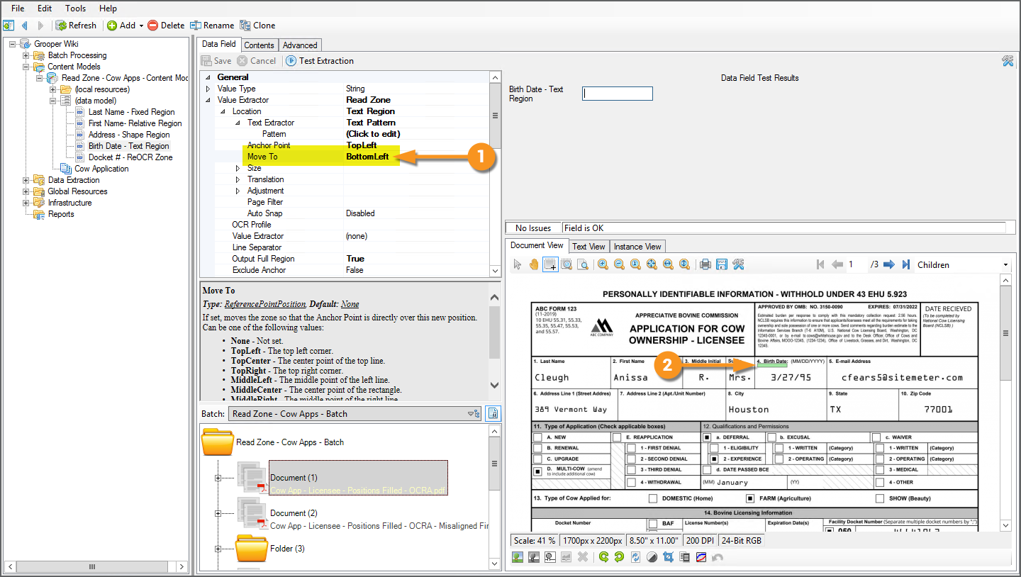Click the Refresh button in the toolbar

click(x=76, y=26)
